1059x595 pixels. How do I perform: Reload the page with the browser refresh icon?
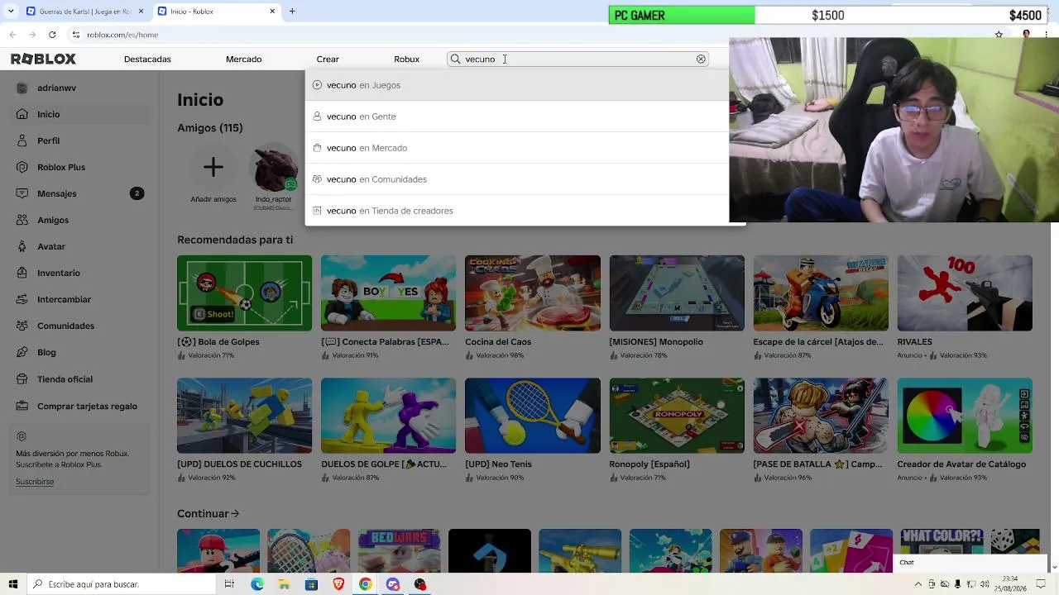click(52, 35)
